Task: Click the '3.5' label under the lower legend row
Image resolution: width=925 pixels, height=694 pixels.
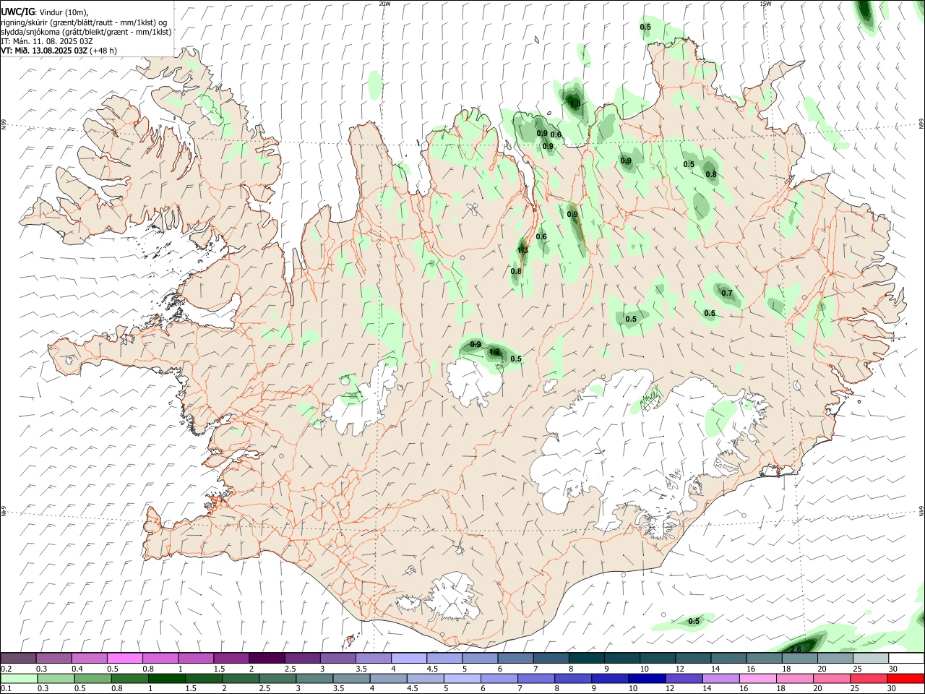Action: click(337, 688)
